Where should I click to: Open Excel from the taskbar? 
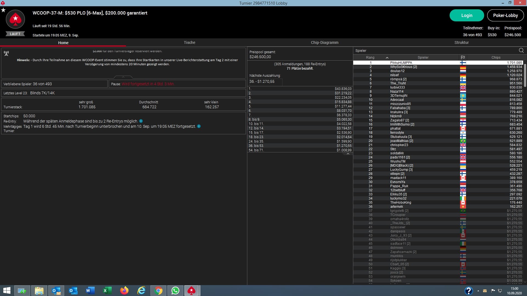tap(107, 291)
